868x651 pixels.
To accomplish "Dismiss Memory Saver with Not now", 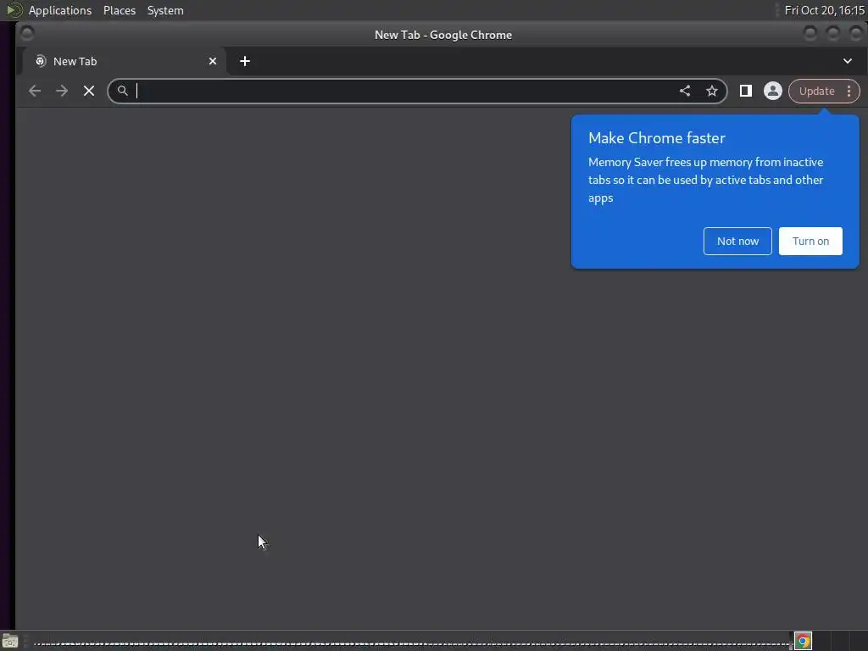I will tap(737, 242).
